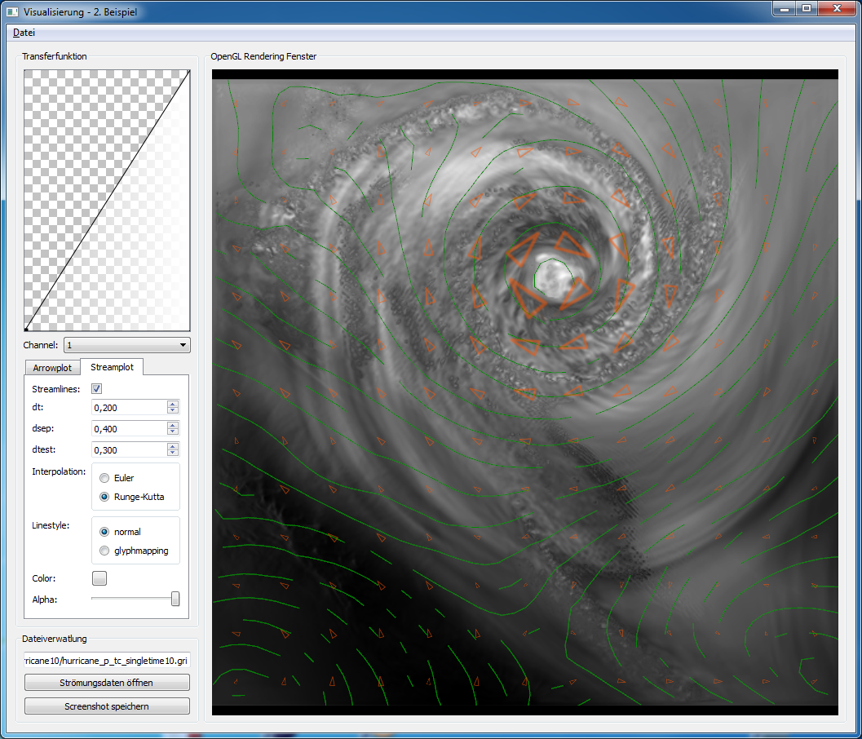Select the Streamplot tab
The height and width of the screenshot is (739, 862).
(113, 367)
